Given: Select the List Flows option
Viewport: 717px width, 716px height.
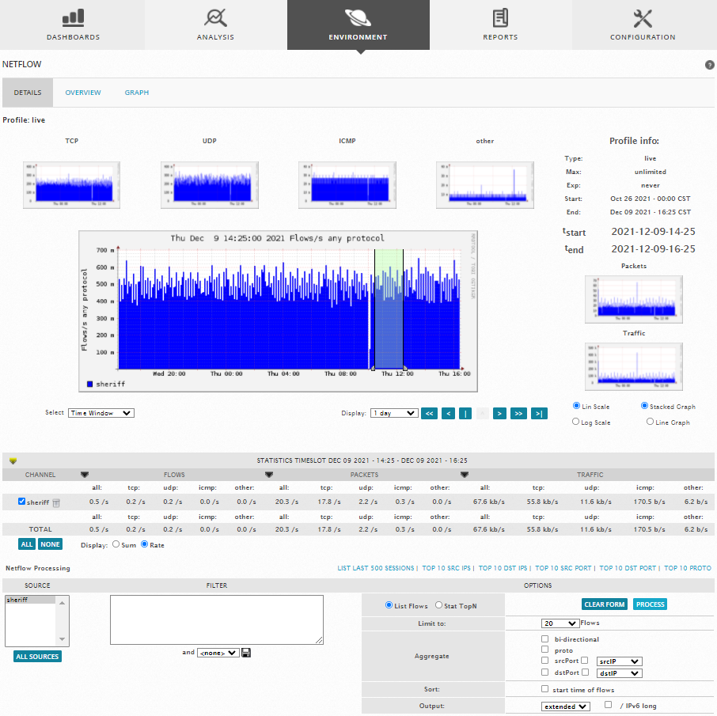Looking at the screenshot, I should [x=389, y=605].
